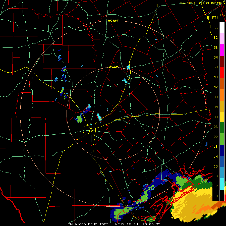Select the dark green 26 kft legend swatch

point(222,128)
